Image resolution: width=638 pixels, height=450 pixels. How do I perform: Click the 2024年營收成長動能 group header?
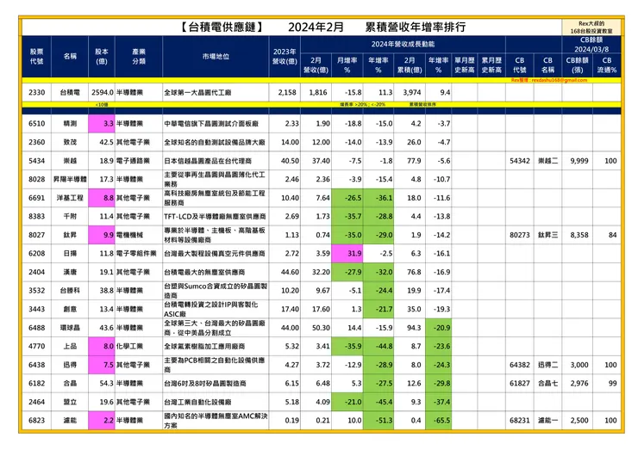[x=403, y=44]
